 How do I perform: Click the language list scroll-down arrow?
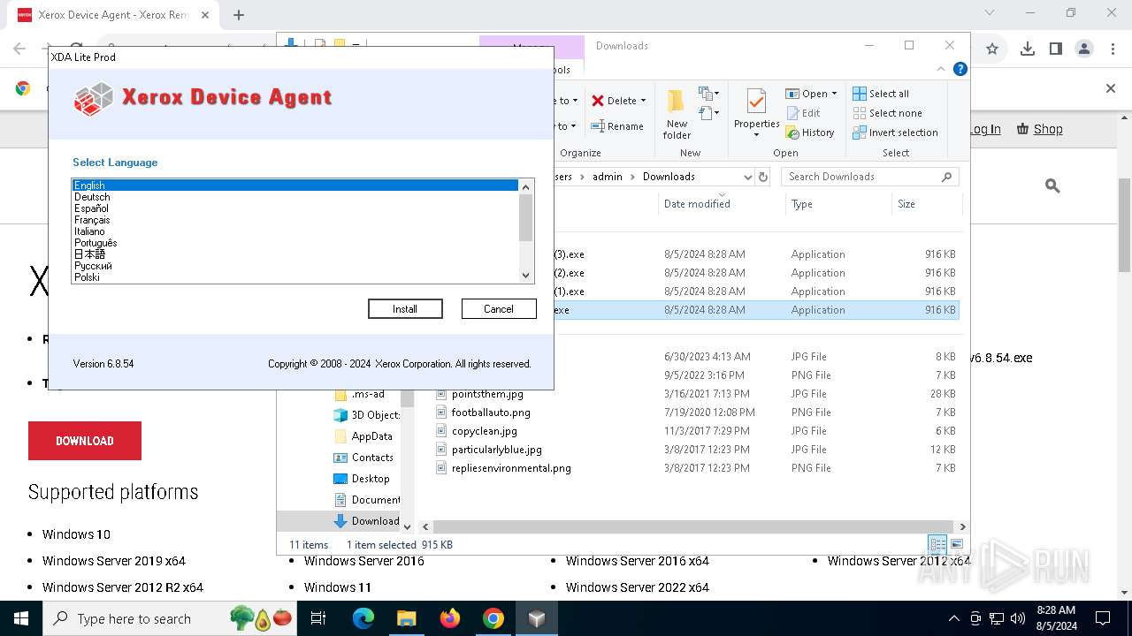click(x=526, y=276)
